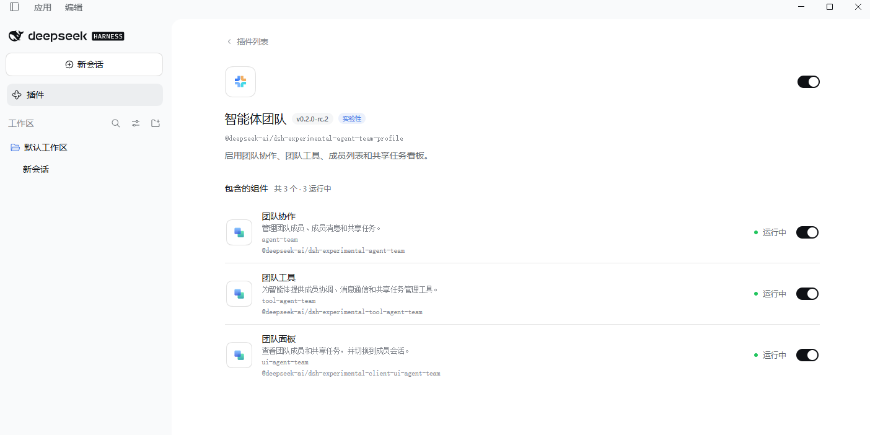Toggle the sidebar panel icon
Image resolution: width=870 pixels, height=435 pixels.
[14, 7]
